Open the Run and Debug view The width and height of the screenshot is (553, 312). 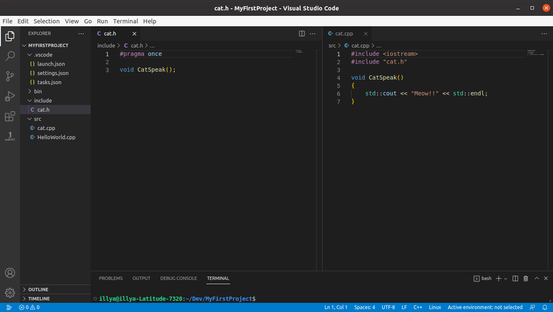coord(10,96)
